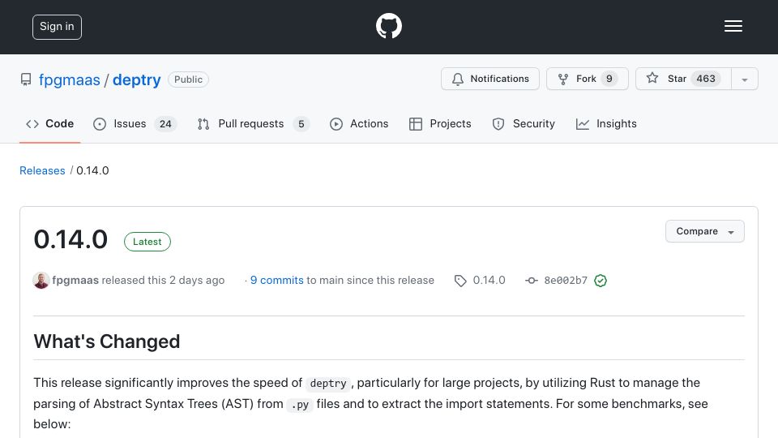
Task: Click the Issues count badge 24
Action: point(165,124)
